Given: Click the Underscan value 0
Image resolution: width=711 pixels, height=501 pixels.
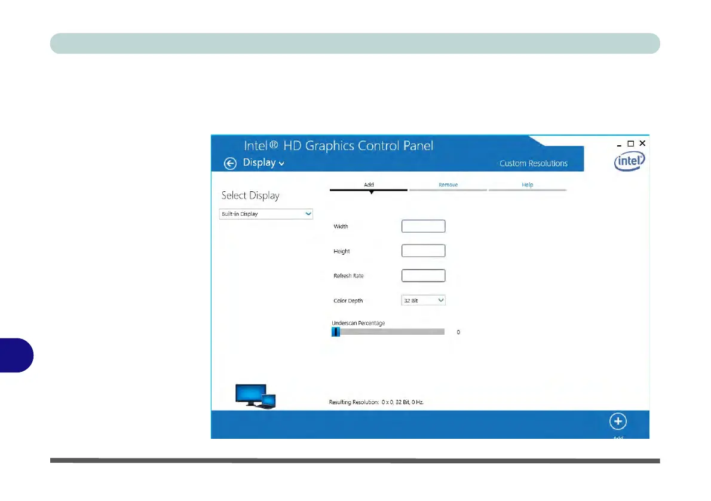Looking at the screenshot, I should [458, 332].
